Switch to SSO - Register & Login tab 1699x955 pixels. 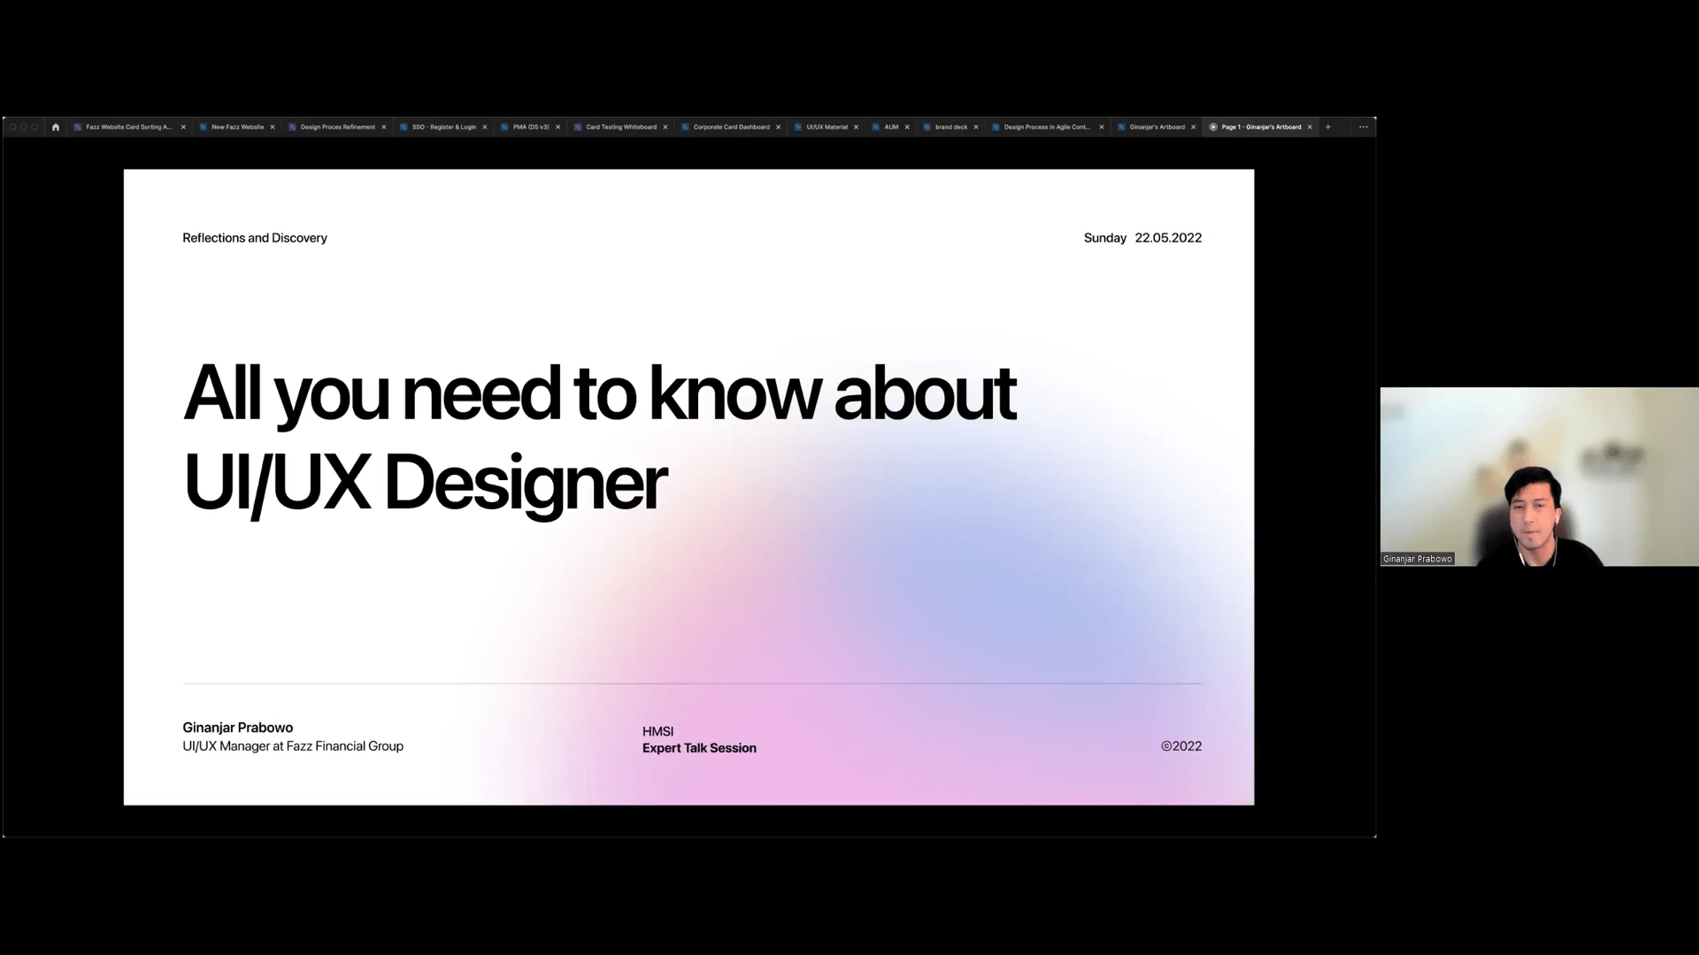(x=443, y=127)
